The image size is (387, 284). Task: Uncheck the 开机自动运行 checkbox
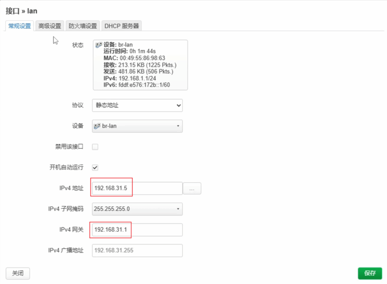click(95, 168)
